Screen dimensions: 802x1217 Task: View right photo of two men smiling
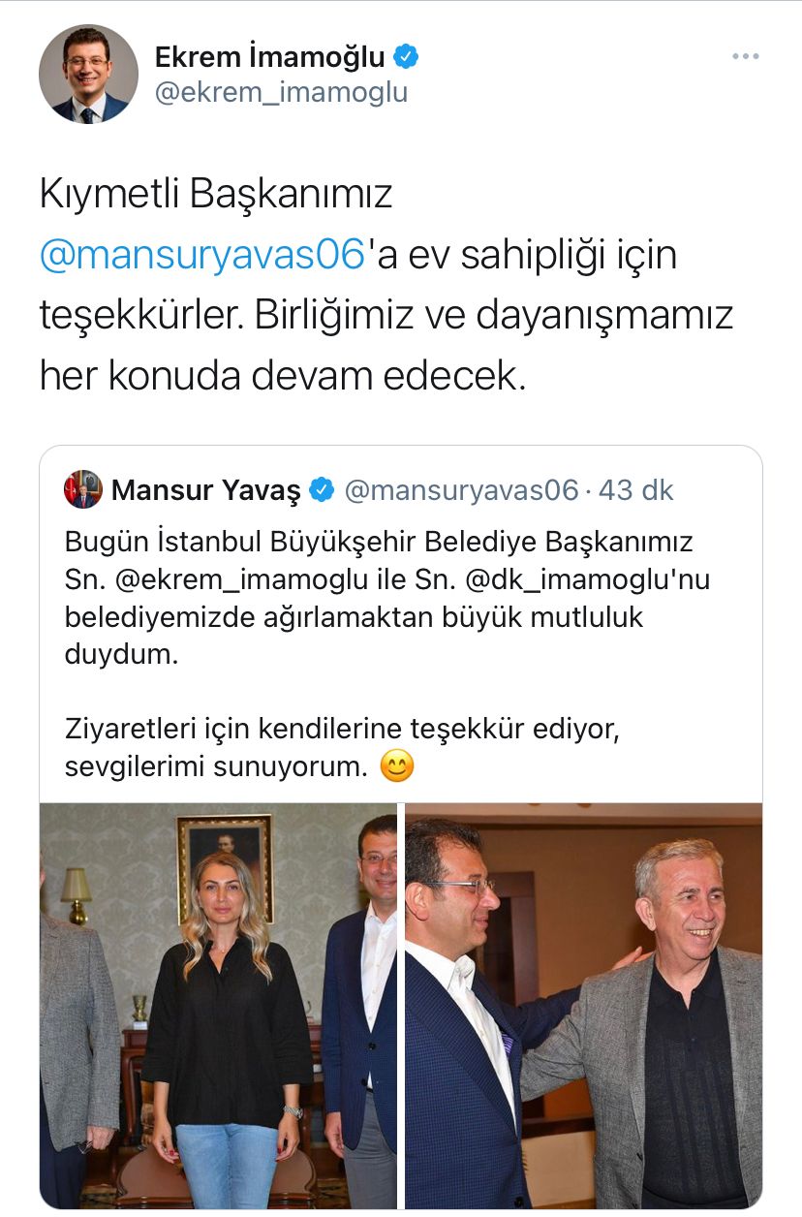[x=583, y=1005]
